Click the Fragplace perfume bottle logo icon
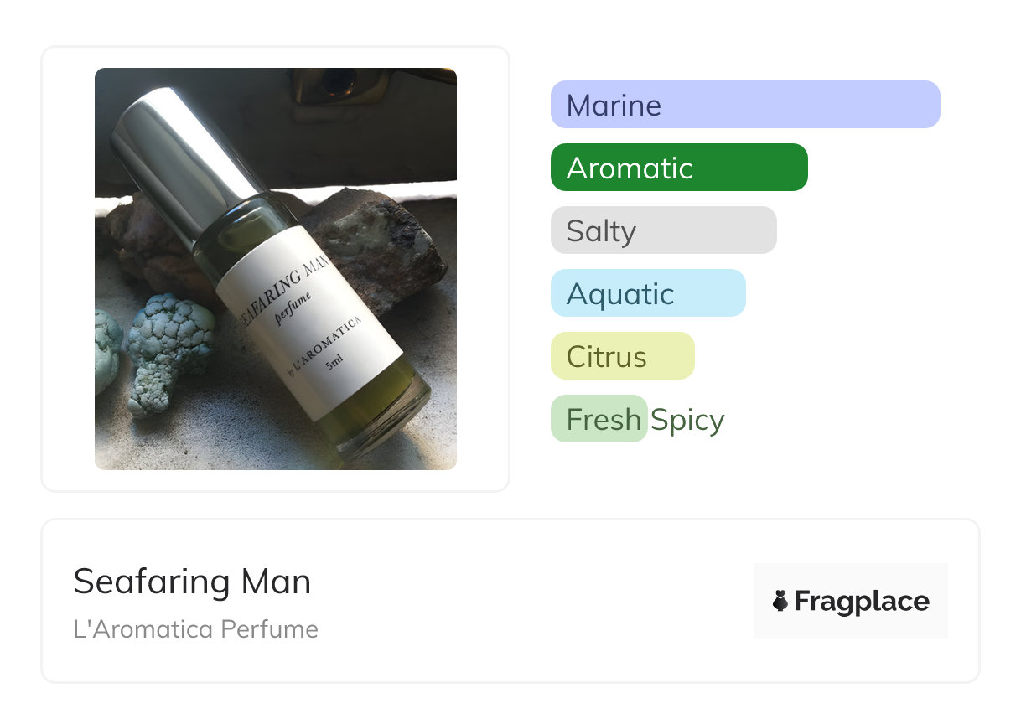Image resolution: width=1021 pixels, height=724 pixels. (780, 601)
